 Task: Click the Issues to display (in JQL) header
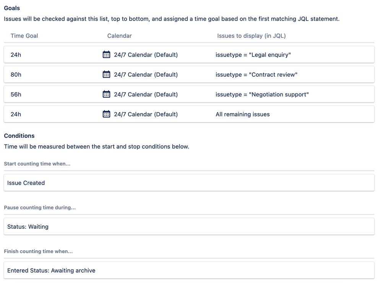pyautogui.click(x=251, y=36)
